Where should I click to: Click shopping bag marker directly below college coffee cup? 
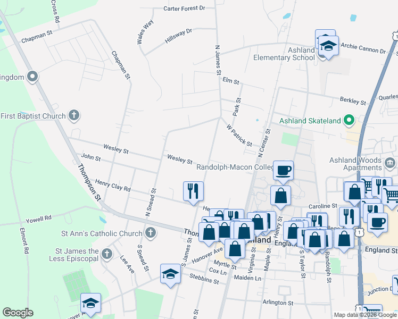pyautogui.click(x=280, y=197)
